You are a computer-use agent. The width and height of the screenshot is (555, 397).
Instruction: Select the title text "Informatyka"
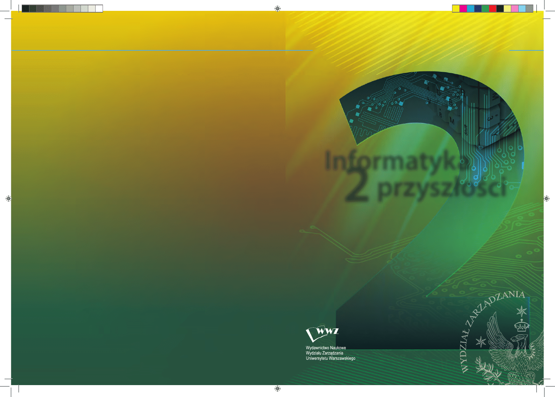click(x=397, y=161)
